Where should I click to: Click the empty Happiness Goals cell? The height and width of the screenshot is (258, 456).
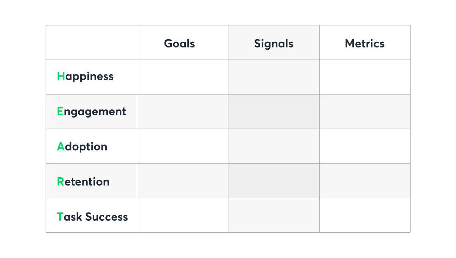click(x=182, y=77)
